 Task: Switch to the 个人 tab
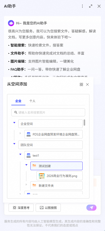click(32, 101)
